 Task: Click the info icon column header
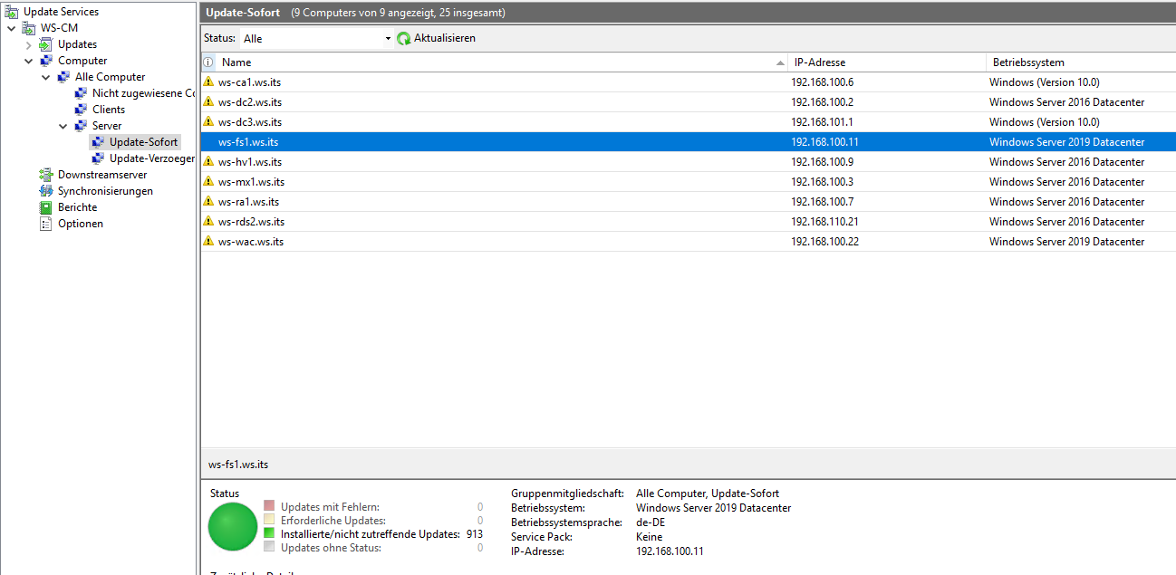(x=208, y=62)
